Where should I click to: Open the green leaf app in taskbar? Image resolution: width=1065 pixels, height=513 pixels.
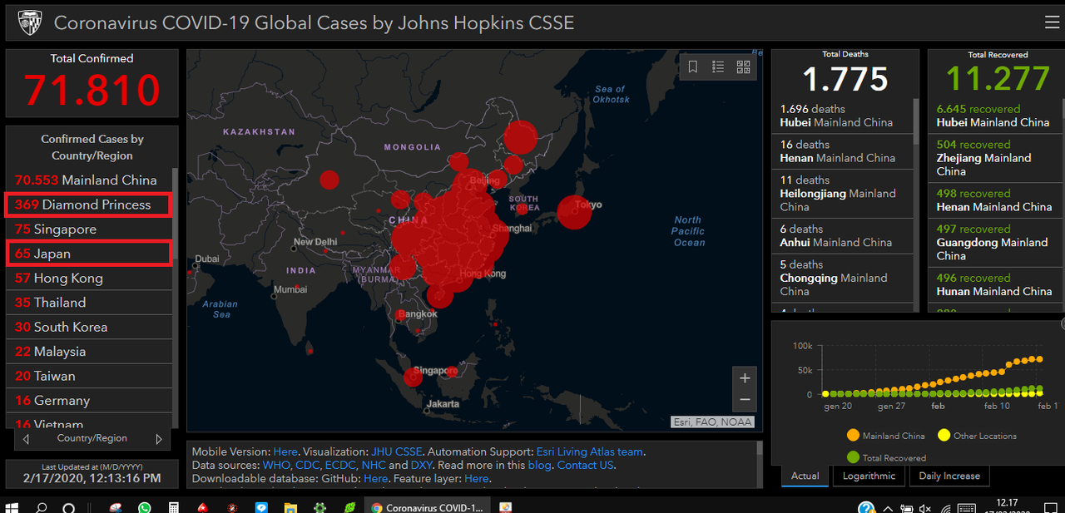(x=350, y=506)
